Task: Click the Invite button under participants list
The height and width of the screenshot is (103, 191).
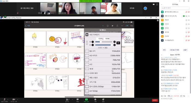Action: (164, 50)
